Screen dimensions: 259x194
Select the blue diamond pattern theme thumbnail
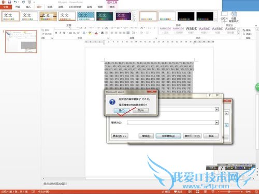click(86, 16)
